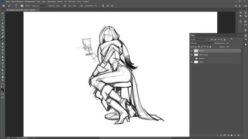Edit in Quick Mask mode

[x=3, y=94]
